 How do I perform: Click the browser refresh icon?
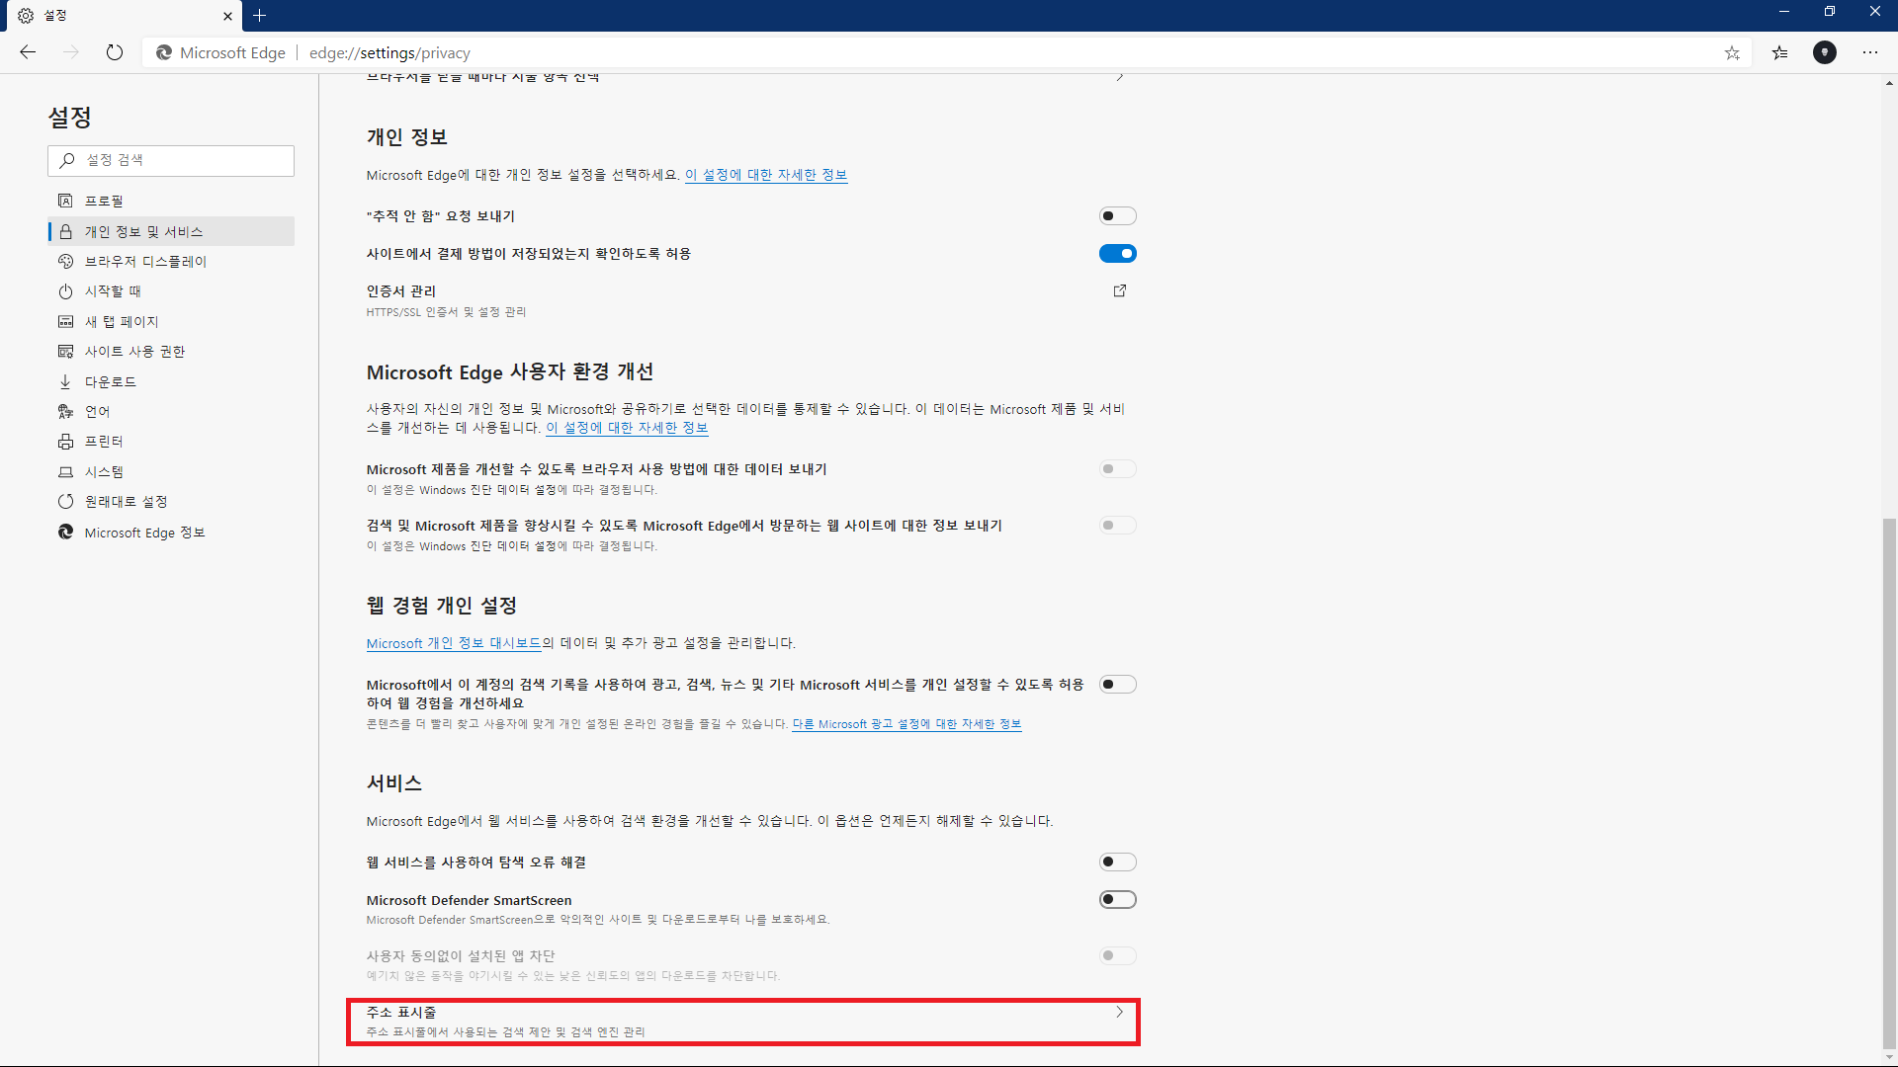click(x=115, y=52)
